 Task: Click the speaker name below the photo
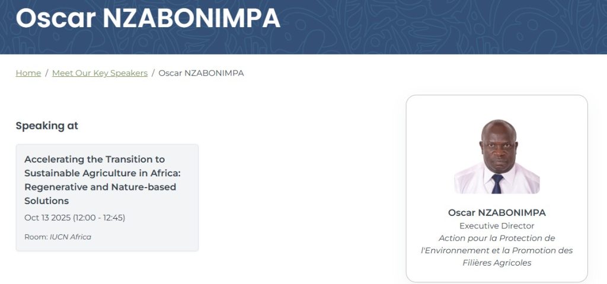pyautogui.click(x=497, y=212)
